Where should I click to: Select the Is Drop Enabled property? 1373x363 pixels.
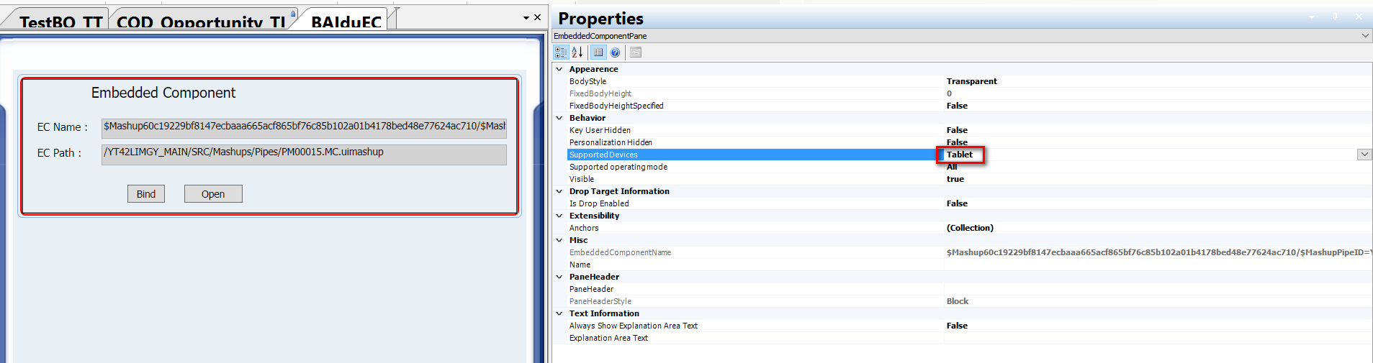[599, 203]
